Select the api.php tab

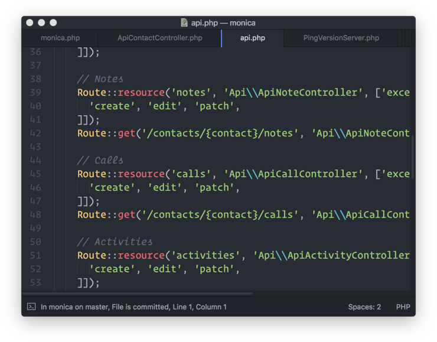point(252,38)
